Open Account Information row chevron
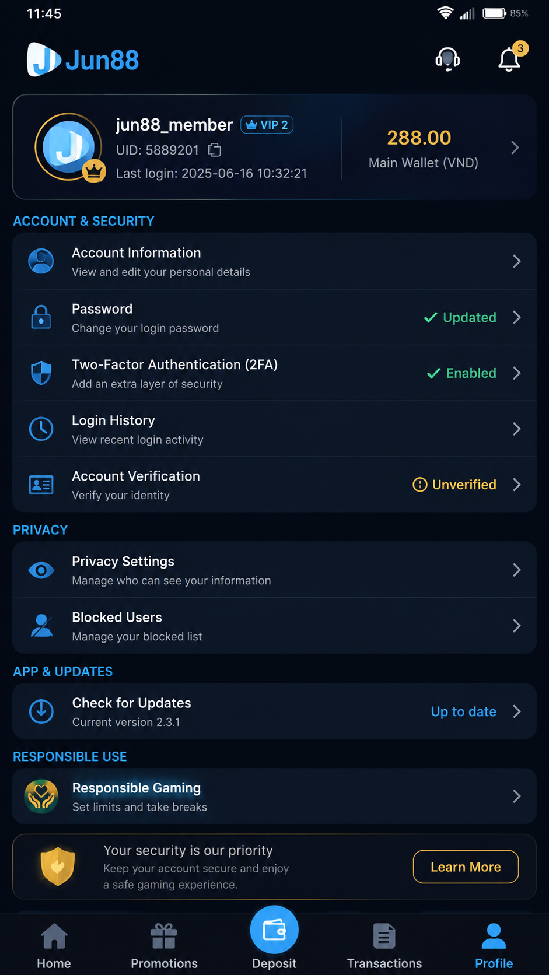Viewport: 549px width, 975px height. (x=517, y=261)
